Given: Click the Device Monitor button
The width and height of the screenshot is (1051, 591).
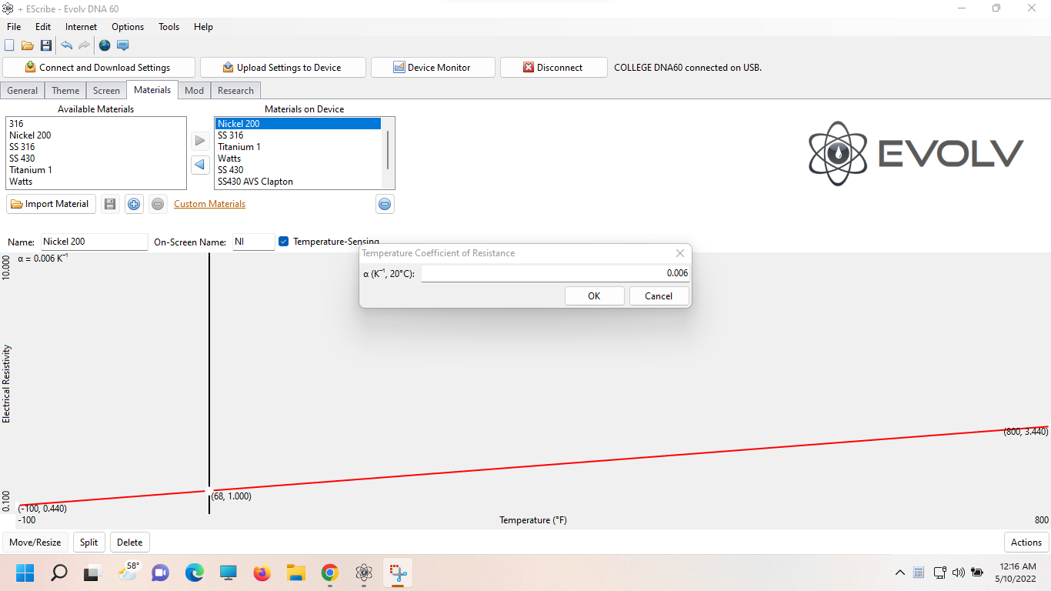Looking at the screenshot, I should coord(432,68).
